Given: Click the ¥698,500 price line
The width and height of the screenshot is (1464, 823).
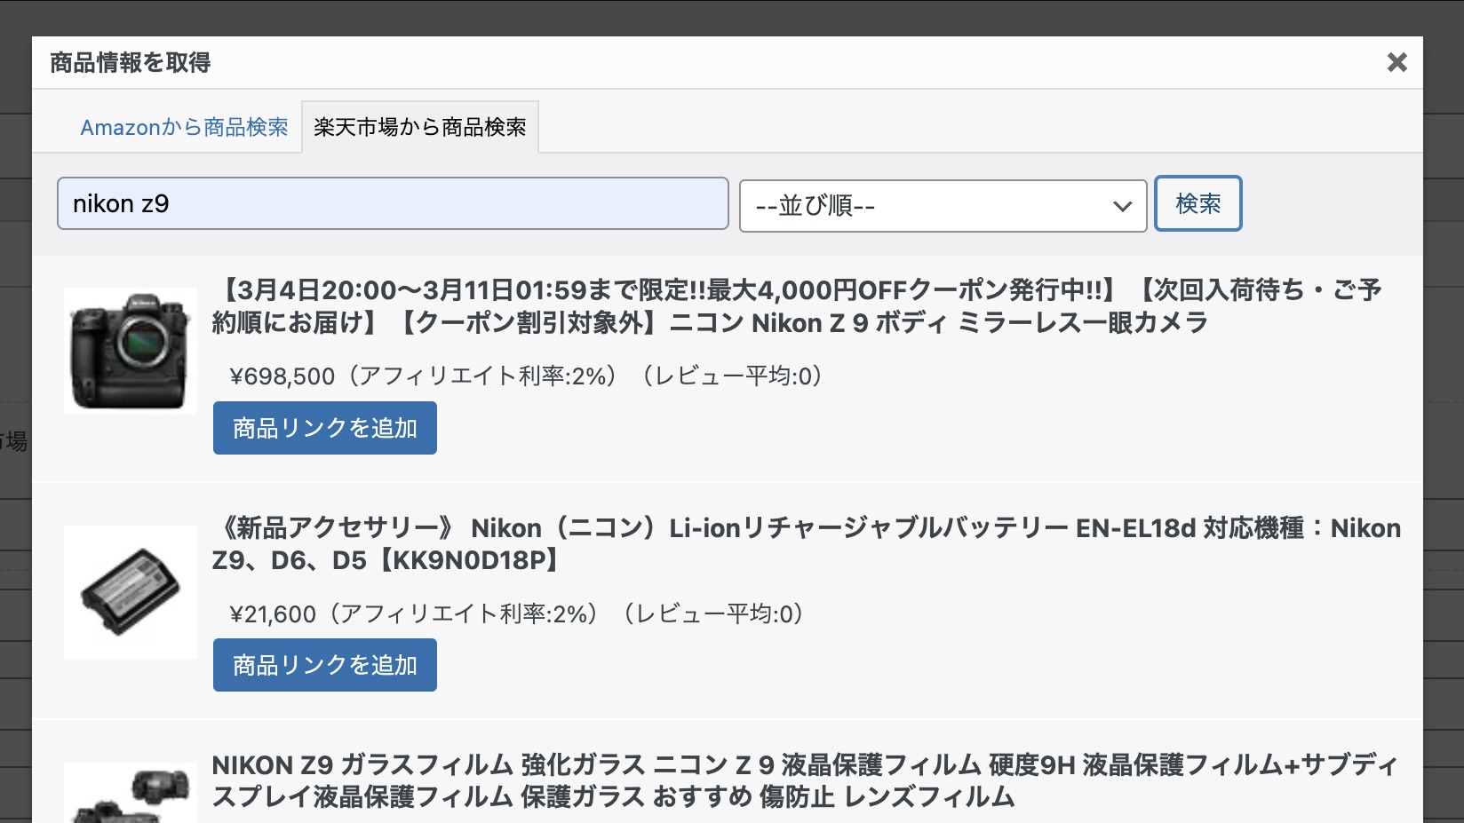Looking at the screenshot, I should point(527,376).
